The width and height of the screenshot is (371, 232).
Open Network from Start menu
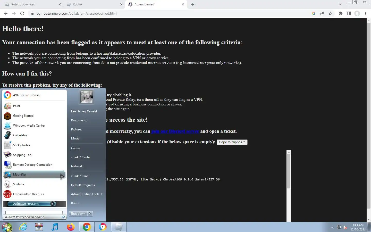pyautogui.click(x=77, y=166)
